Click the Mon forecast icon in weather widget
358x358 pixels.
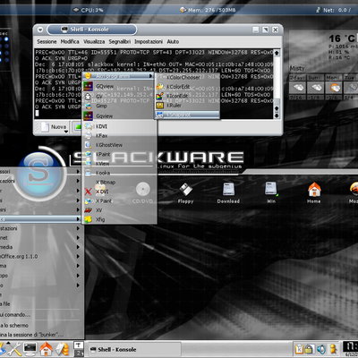(x=334, y=88)
